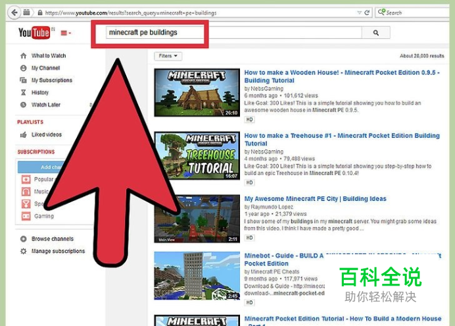Open the Treehouse Tutorial thumbnail

coord(197,155)
